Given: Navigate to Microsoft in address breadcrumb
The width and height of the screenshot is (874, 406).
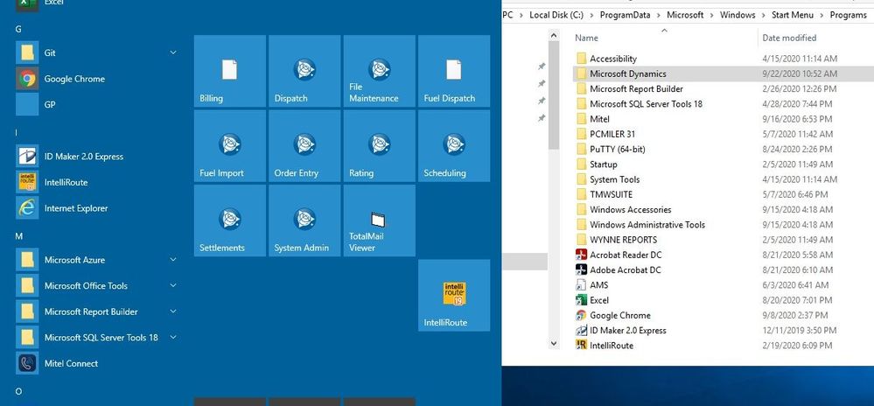Looking at the screenshot, I should (x=685, y=15).
